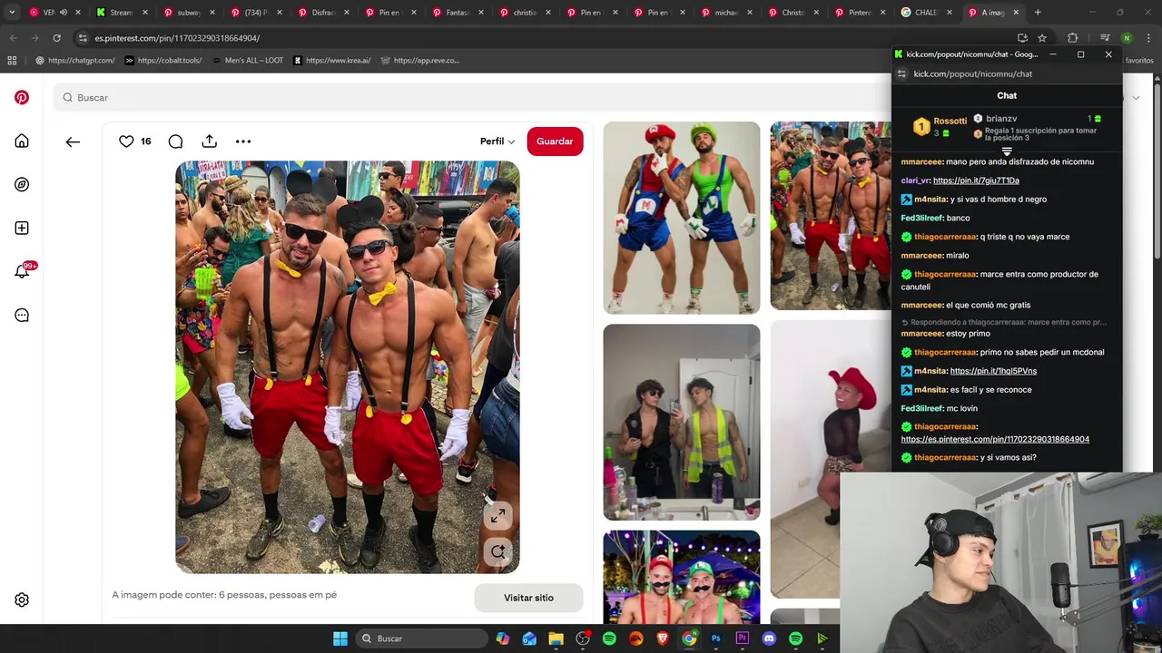Open a new Chrome tab
This screenshot has width=1162, height=653.
point(1038,13)
